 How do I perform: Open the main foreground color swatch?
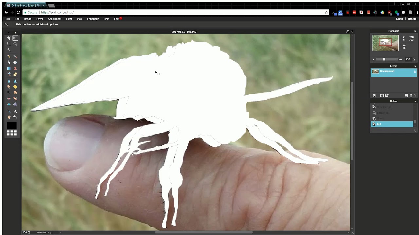coord(12,125)
